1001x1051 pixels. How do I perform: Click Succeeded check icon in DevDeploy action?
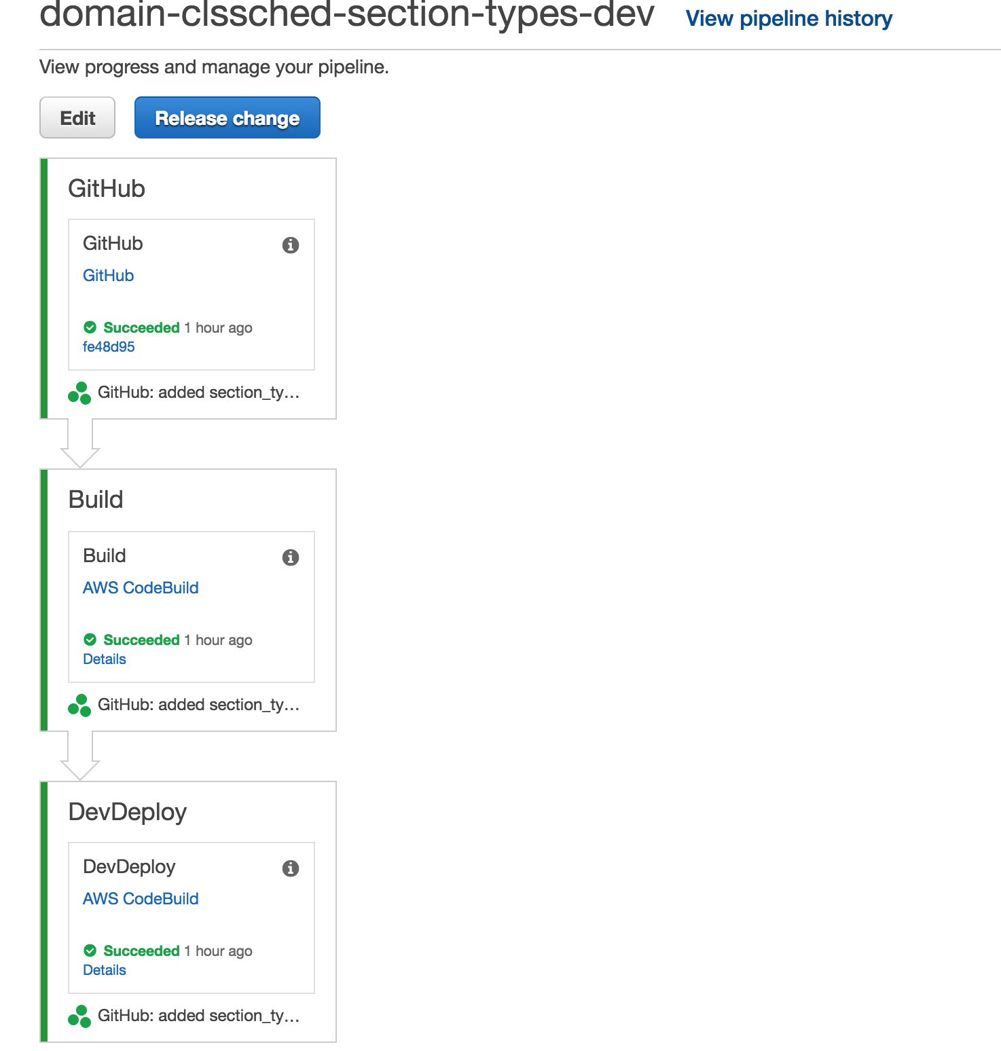tap(90, 951)
